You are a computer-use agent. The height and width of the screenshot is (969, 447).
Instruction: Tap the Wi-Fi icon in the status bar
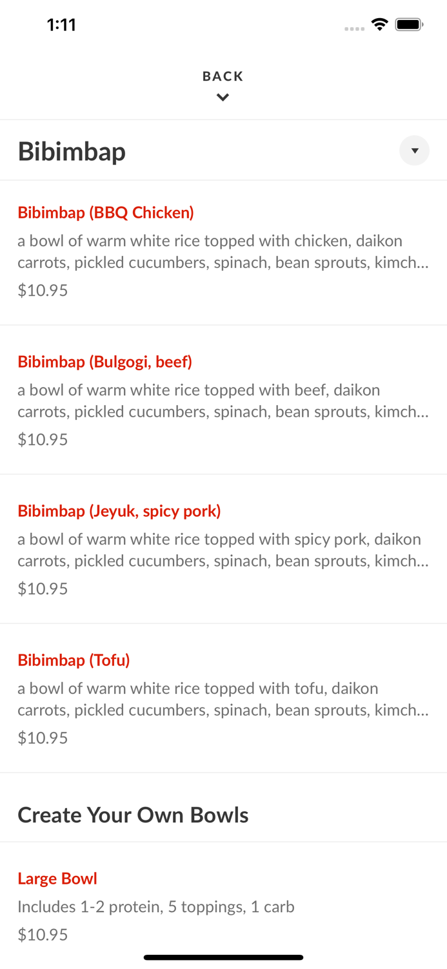379,24
